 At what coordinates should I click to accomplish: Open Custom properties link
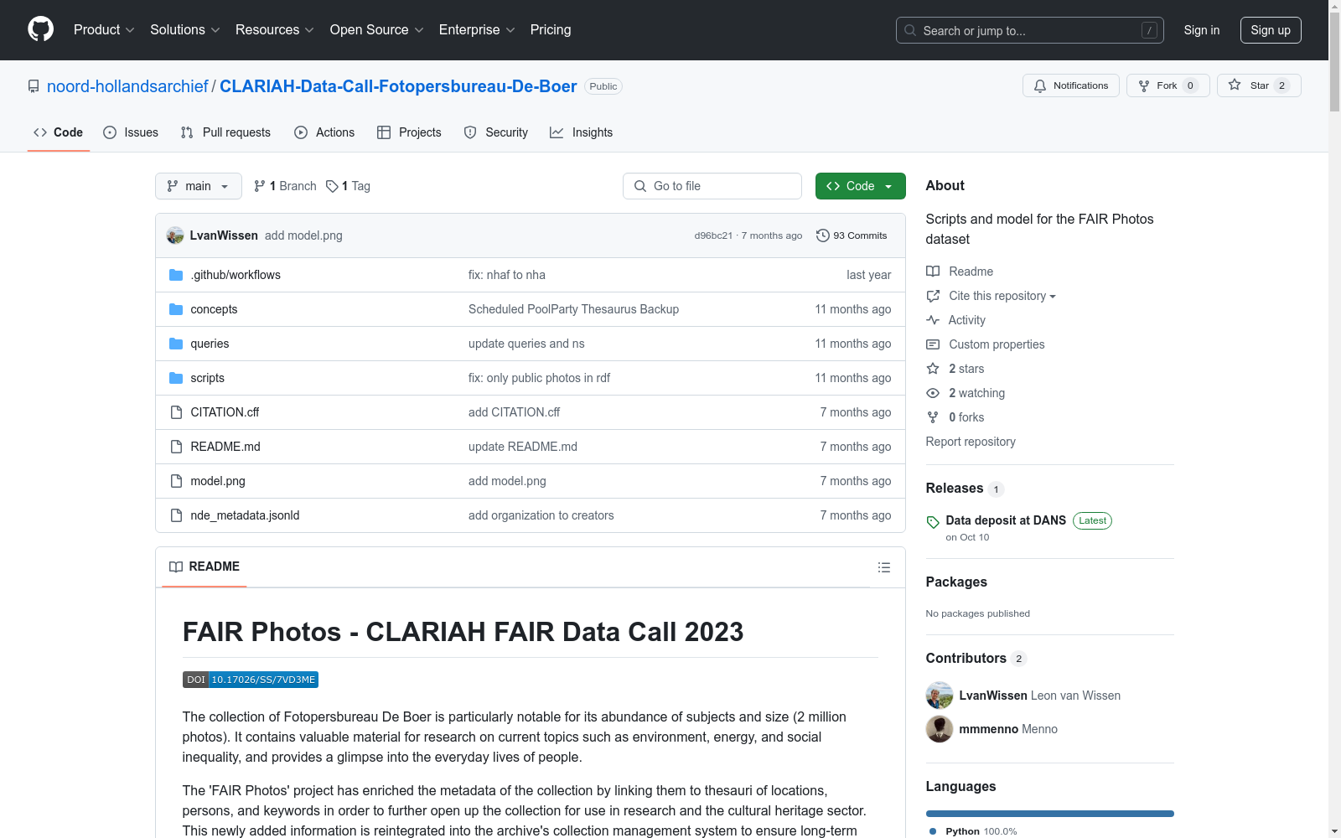997,344
